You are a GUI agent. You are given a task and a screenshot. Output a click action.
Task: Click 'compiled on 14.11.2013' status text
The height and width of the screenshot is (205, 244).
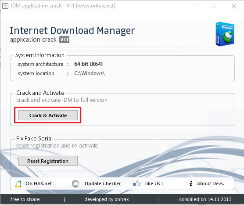point(205,199)
